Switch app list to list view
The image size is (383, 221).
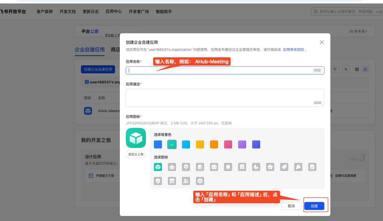click(365, 69)
